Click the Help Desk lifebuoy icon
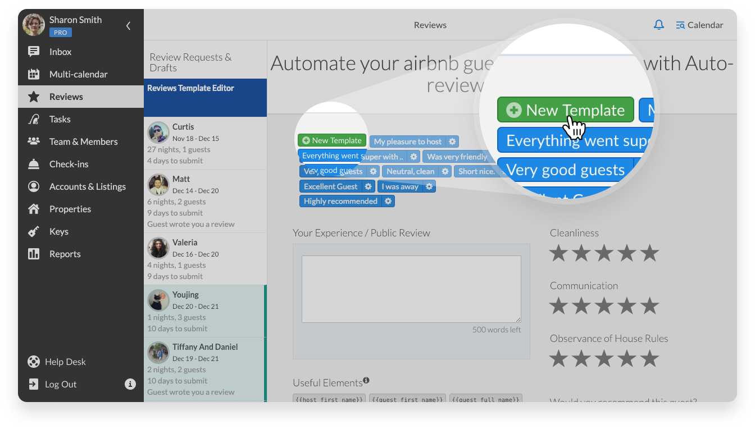 (x=34, y=362)
